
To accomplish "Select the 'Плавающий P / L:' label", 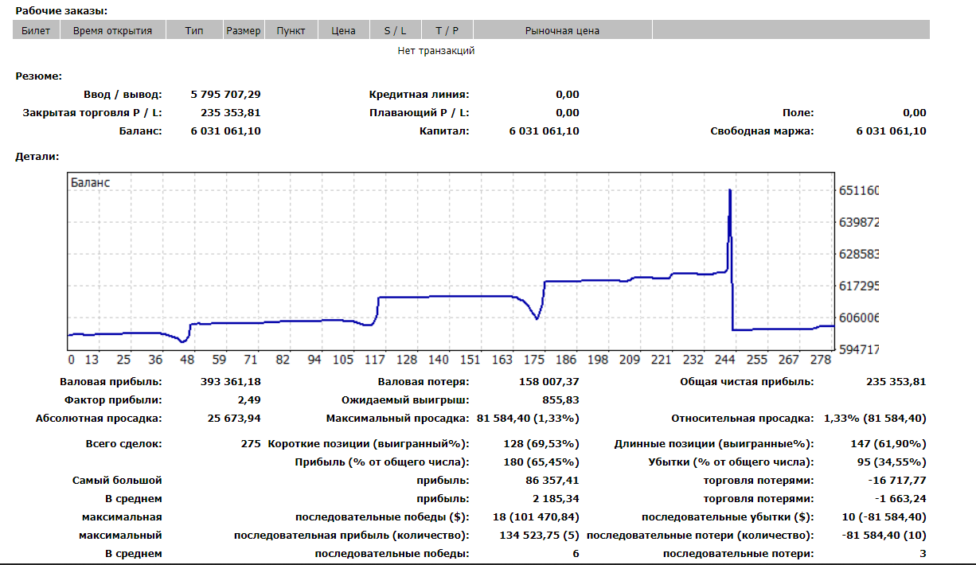I will click(x=420, y=113).
